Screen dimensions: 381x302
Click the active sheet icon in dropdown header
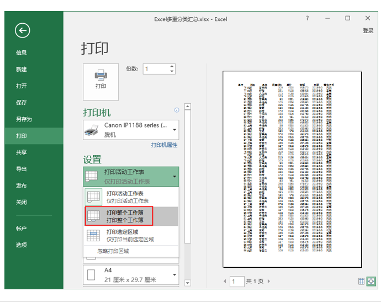(91, 176)
